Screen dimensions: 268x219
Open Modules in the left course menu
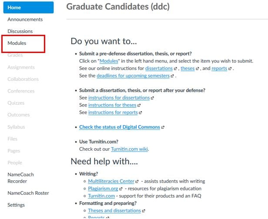coord(17,43)
